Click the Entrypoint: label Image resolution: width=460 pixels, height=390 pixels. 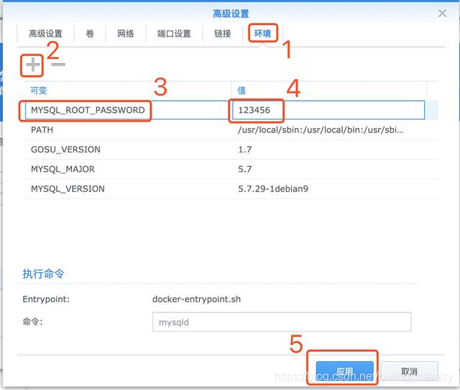pyautogui.click(x=46, y=299)
